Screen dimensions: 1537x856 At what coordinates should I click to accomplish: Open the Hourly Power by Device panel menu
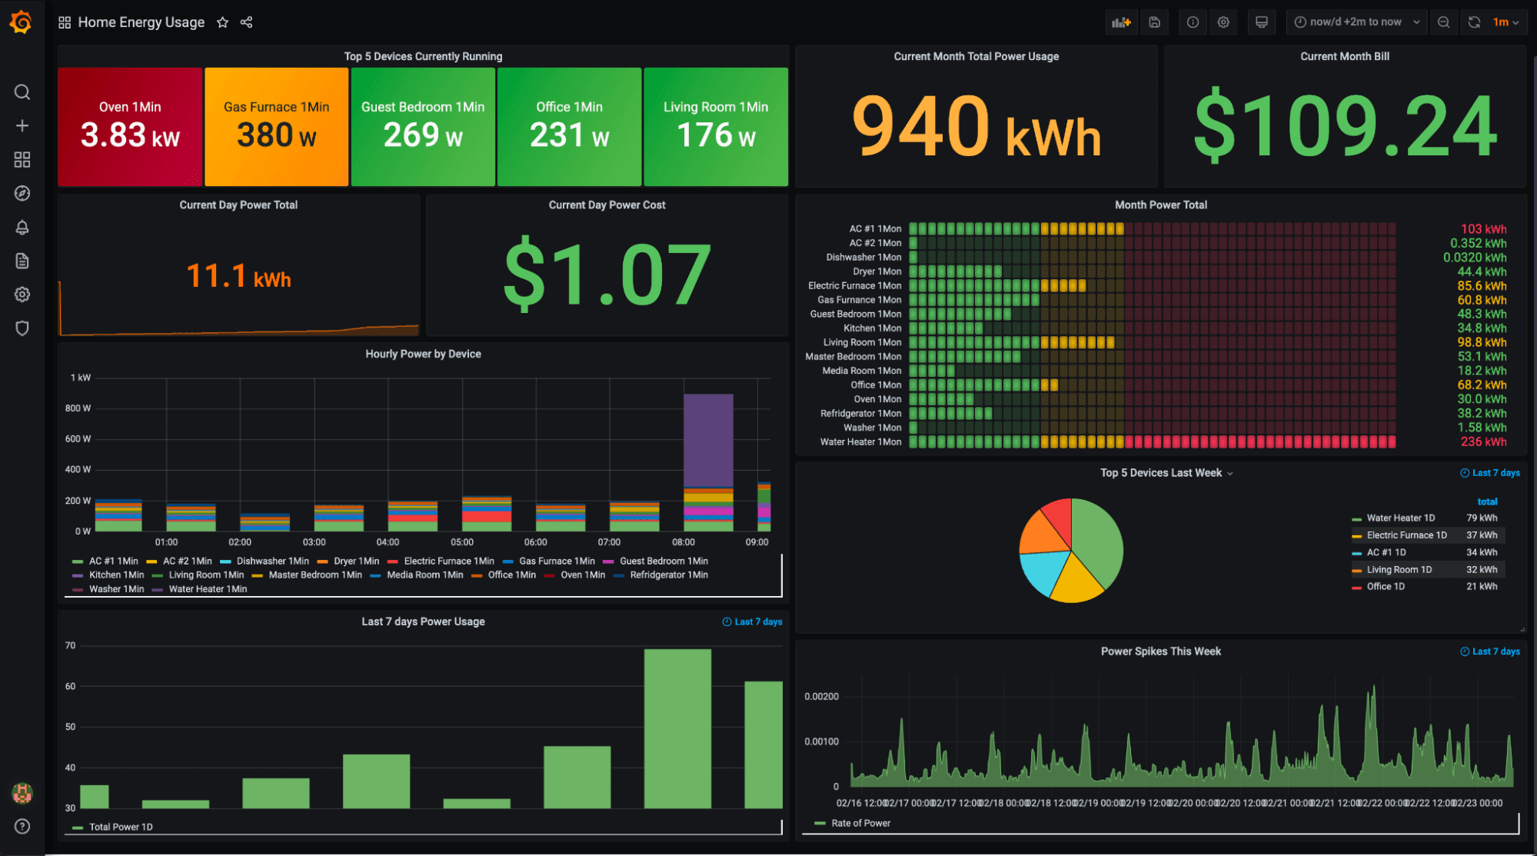click(x=422, y=354)
